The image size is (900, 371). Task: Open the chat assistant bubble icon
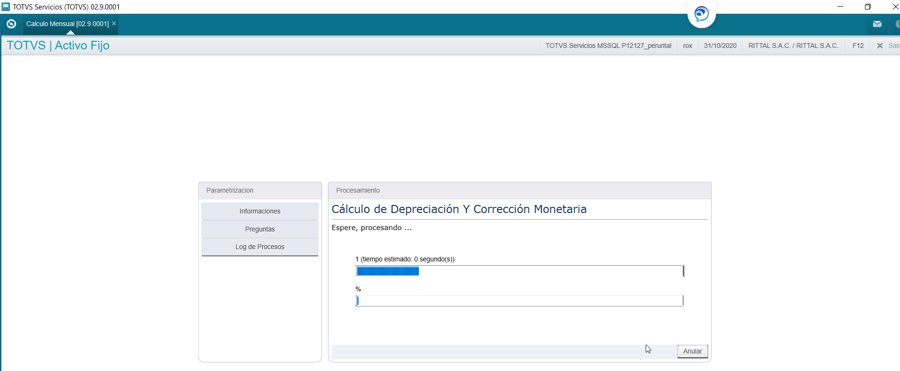(701, 14)
